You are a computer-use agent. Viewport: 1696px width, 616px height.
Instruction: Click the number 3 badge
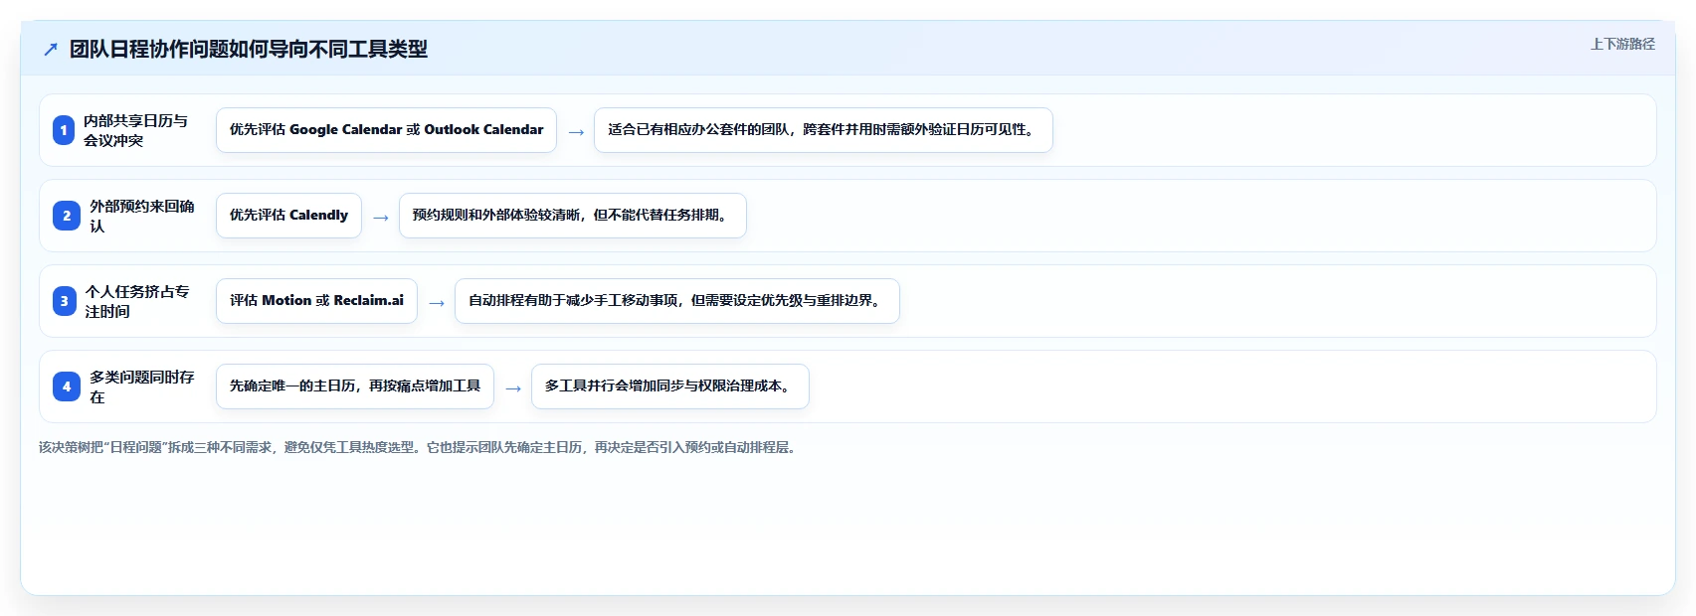[65, 301]
